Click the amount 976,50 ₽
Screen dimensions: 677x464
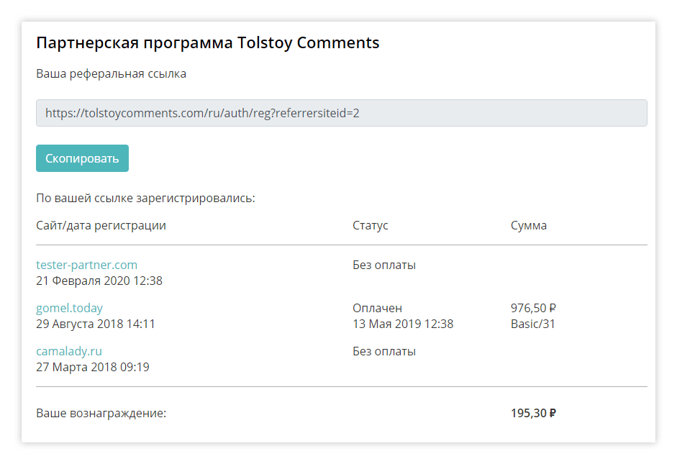point(534,308)
